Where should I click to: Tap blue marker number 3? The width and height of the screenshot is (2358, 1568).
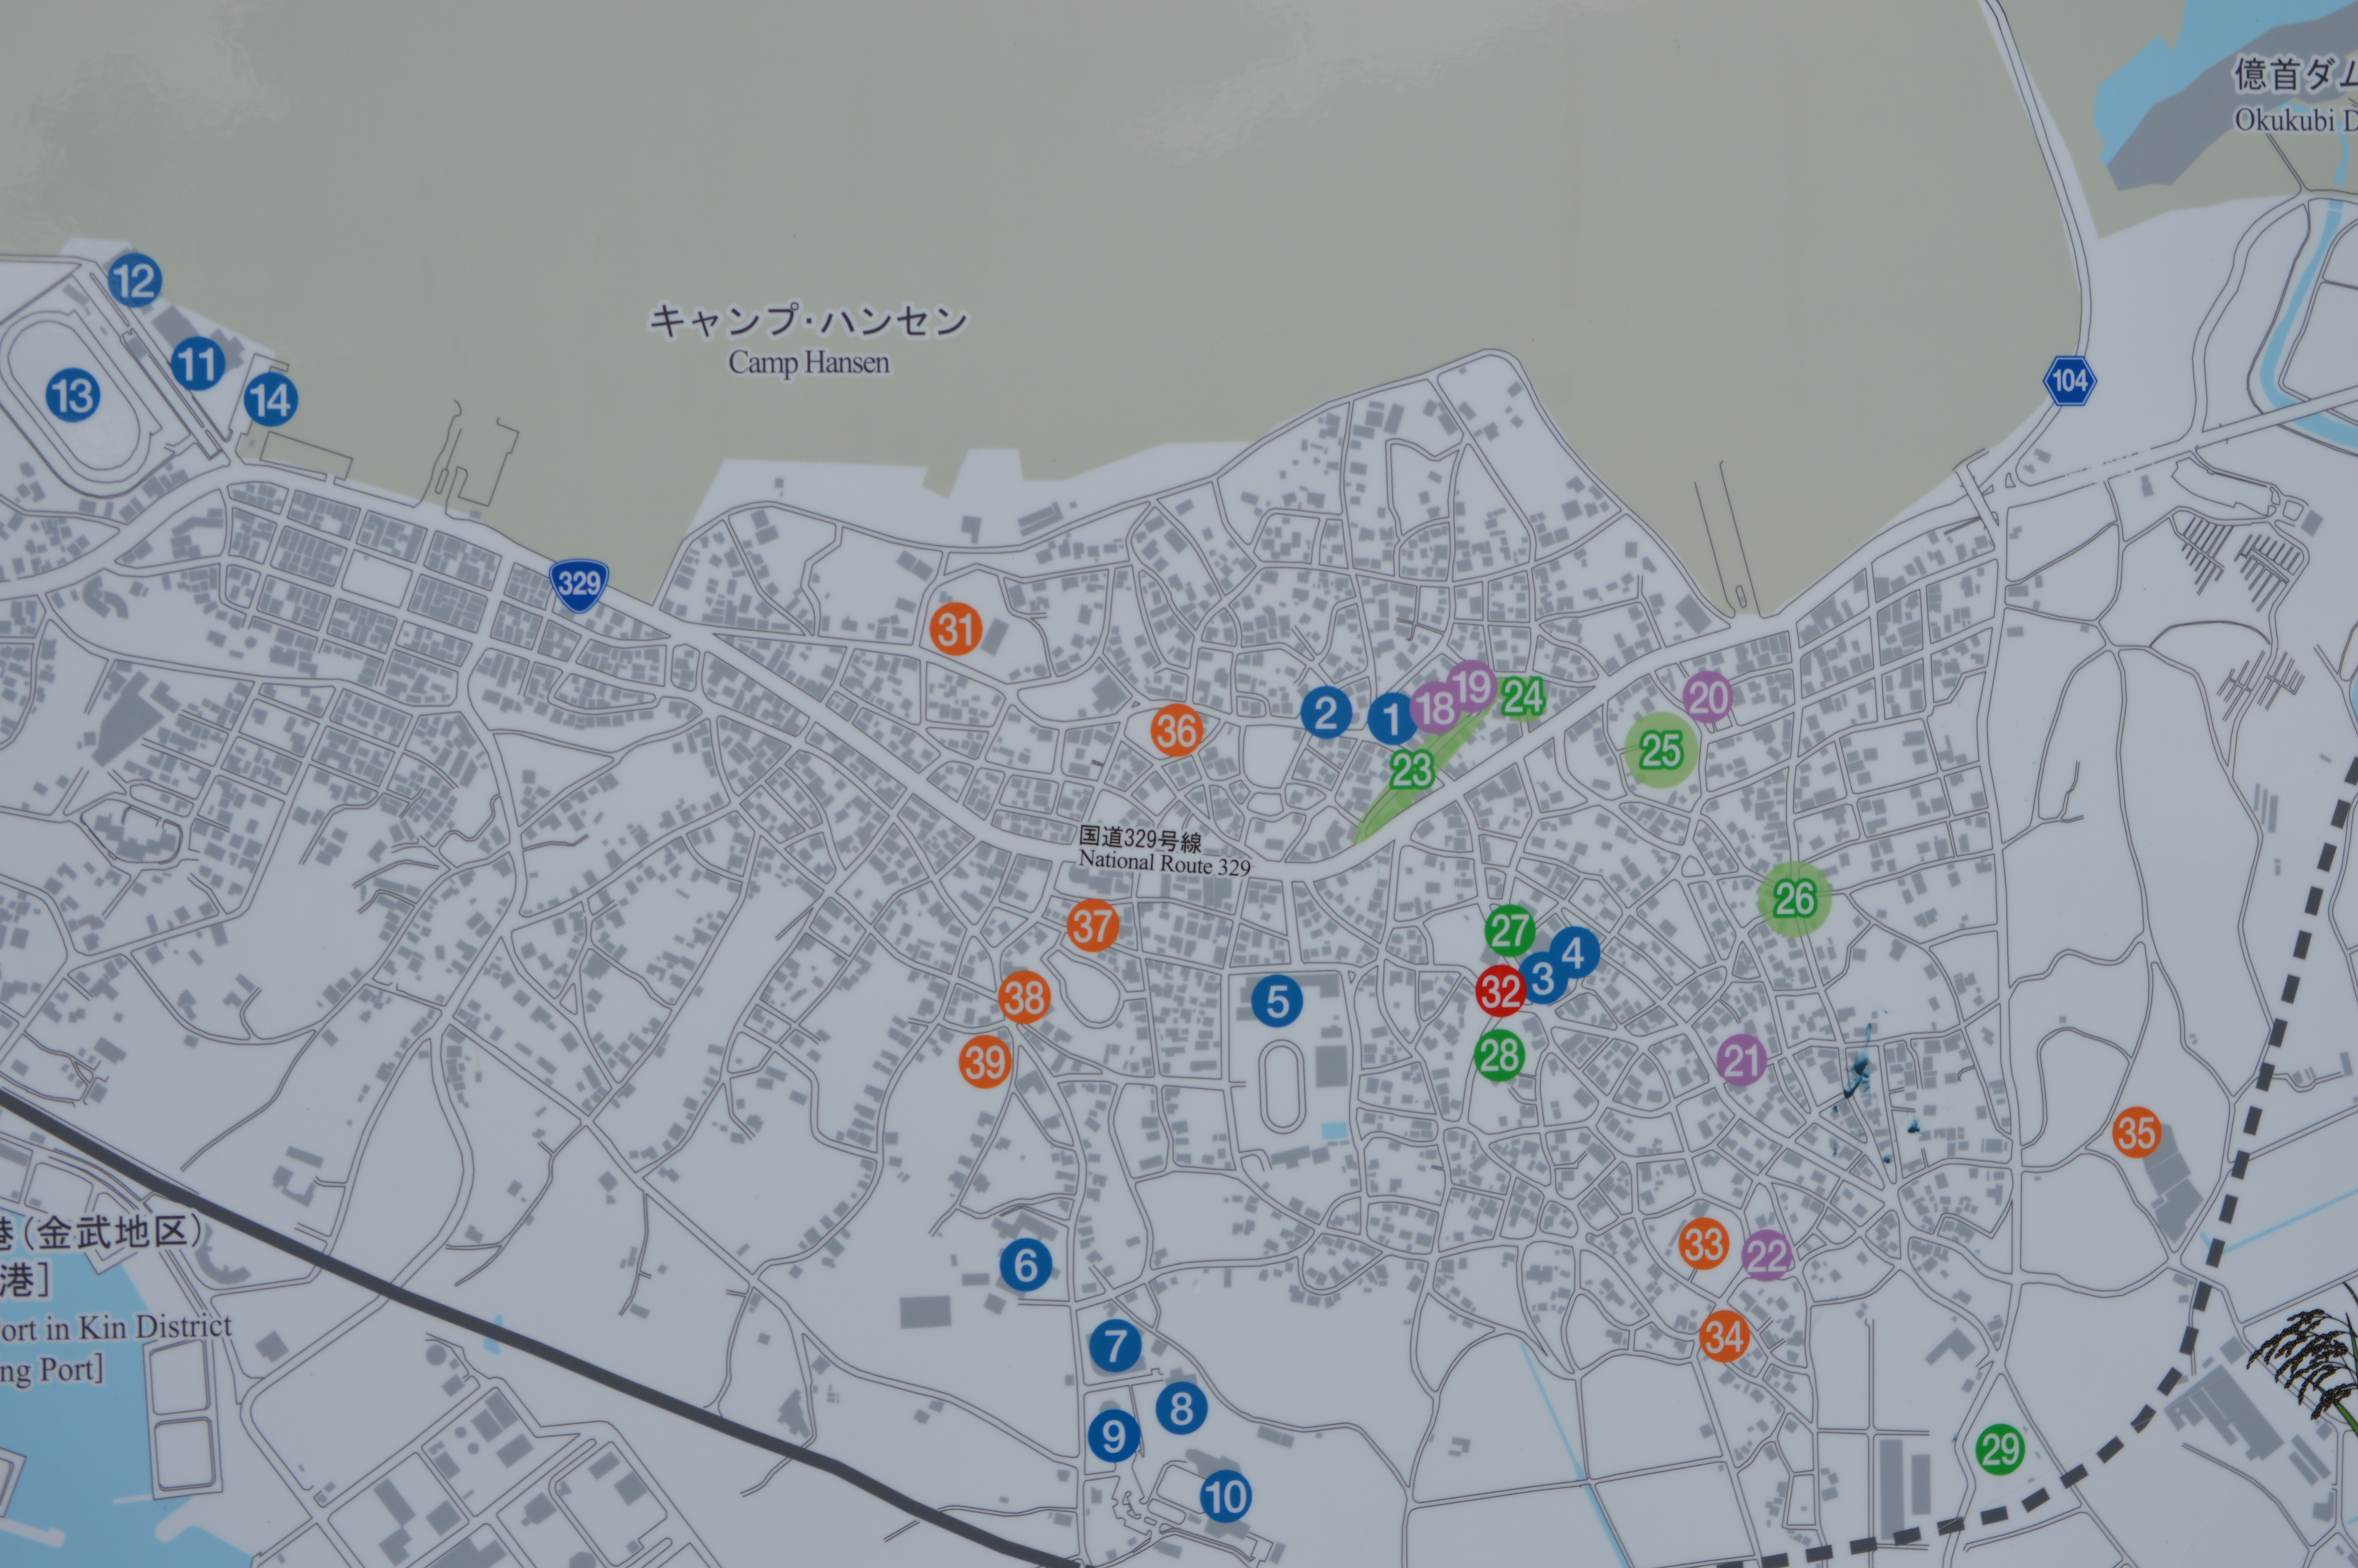pos(1542,978)
